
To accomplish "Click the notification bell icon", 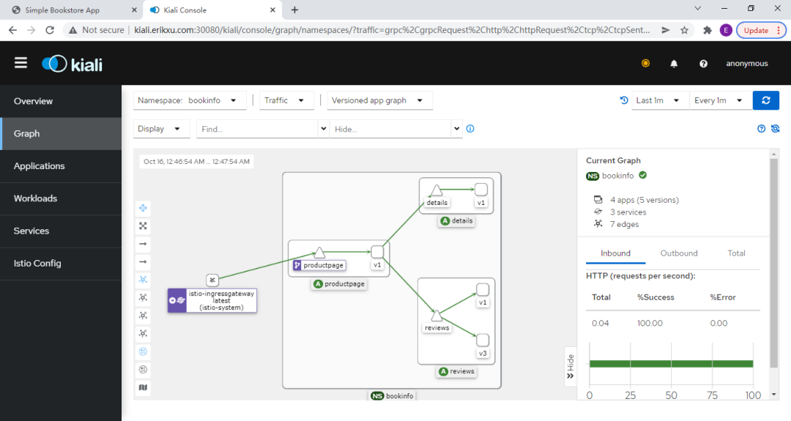I will [674, 64].
